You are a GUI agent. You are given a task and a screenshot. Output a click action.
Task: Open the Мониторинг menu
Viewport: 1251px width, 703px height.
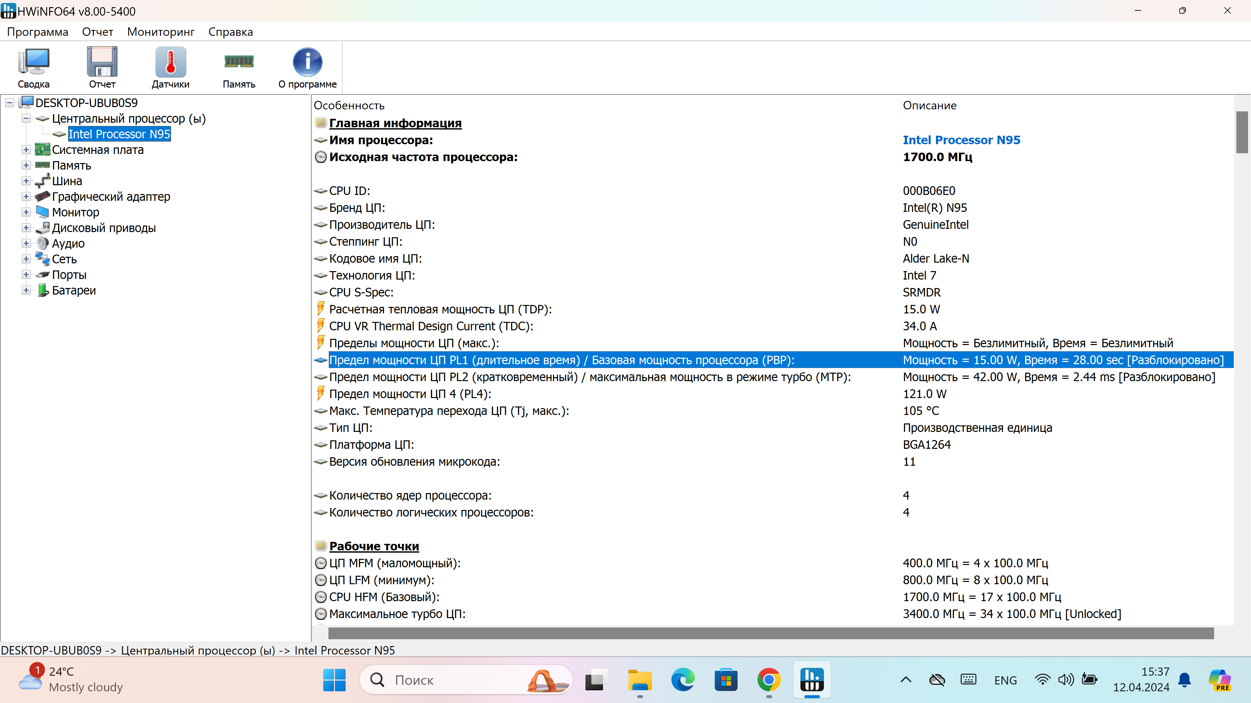coord(161,32)
